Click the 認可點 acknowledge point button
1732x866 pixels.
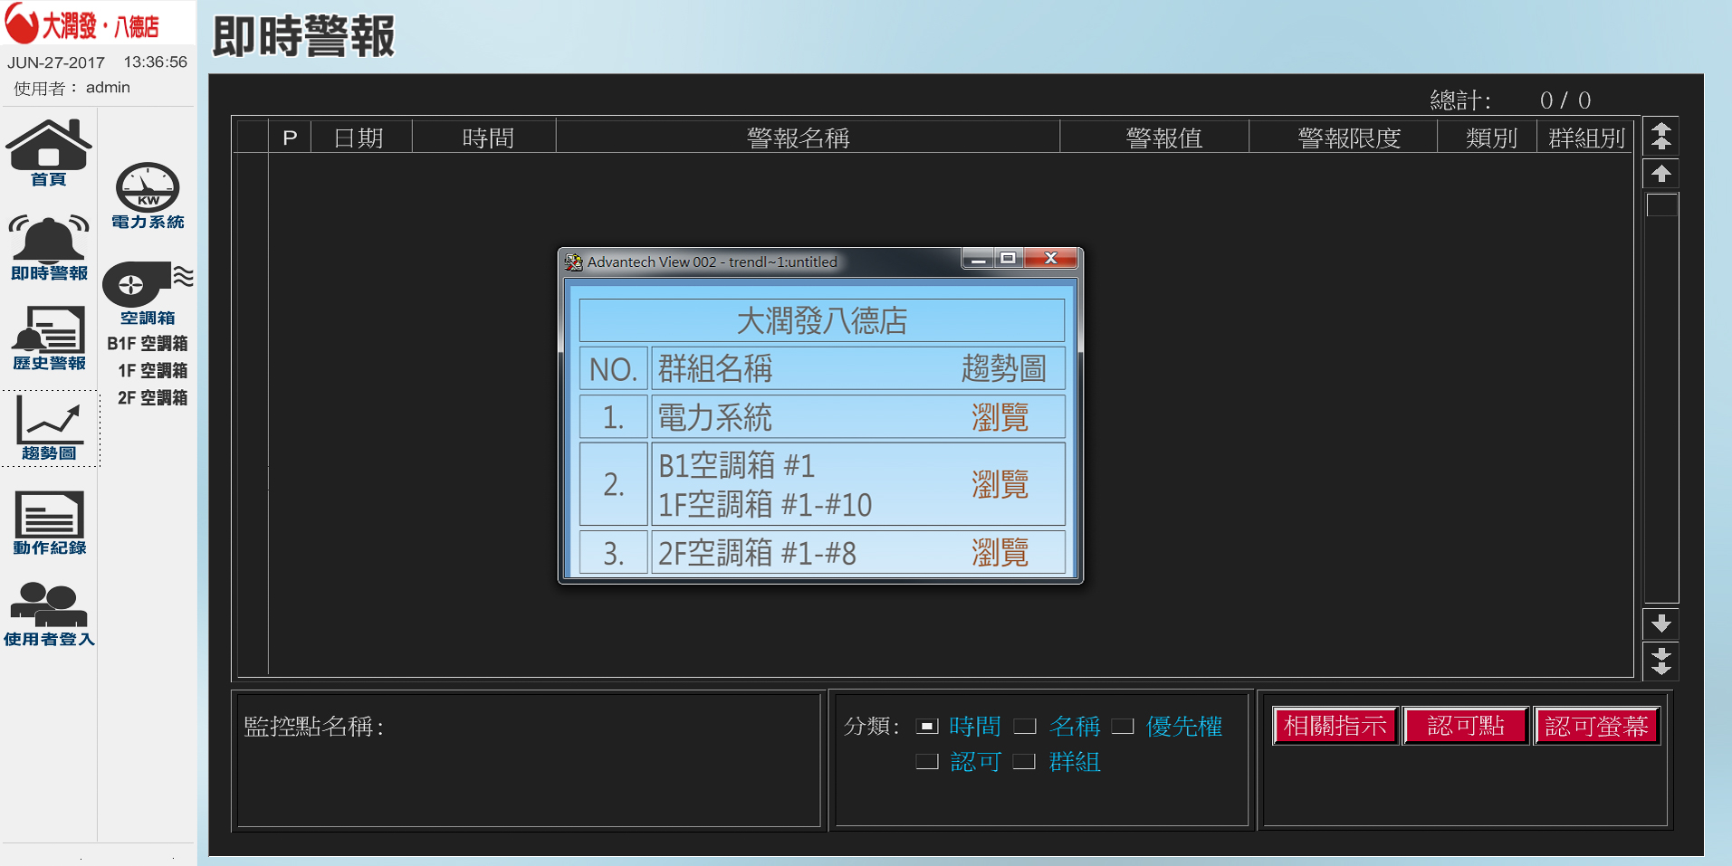[1466, 726]
